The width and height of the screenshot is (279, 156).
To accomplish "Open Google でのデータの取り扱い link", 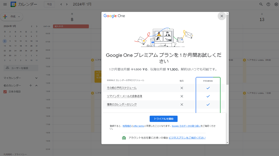I will pos(186,126).
